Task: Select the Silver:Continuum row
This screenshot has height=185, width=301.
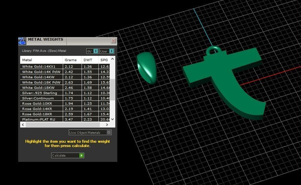Action: click(65, 98)
